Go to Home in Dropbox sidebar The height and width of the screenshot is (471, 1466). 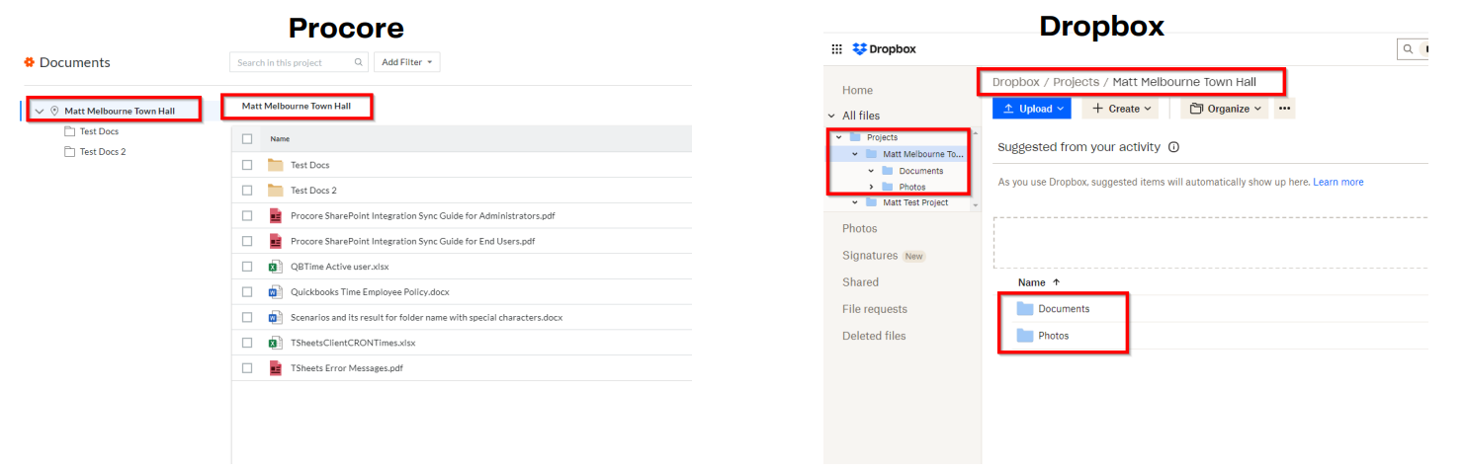click(857, 90)
